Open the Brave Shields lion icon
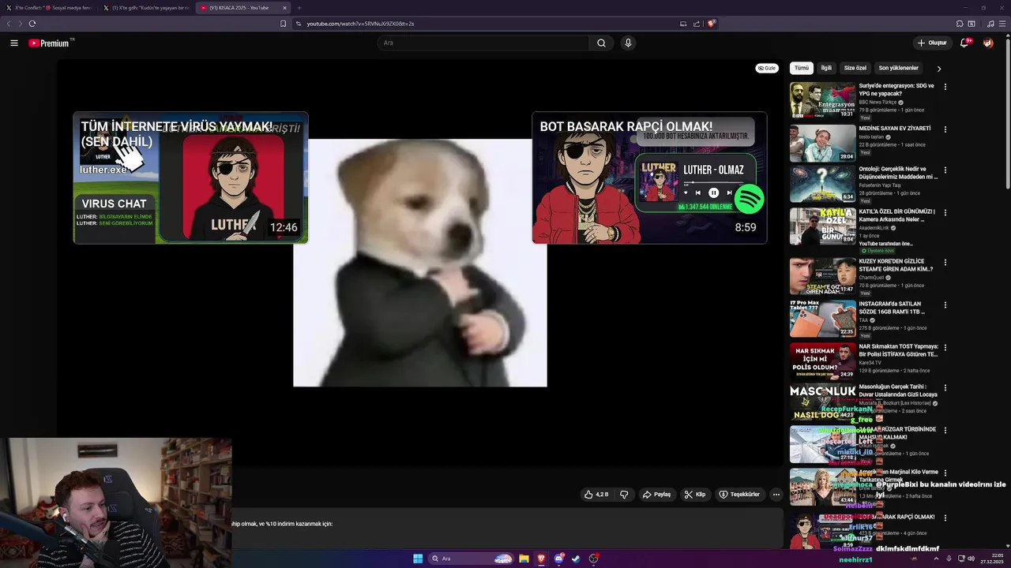The width and height of the screenshot is (1011, 568). point(711,24)
